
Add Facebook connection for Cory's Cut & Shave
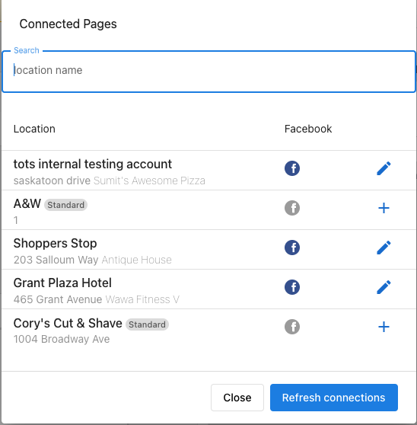[384, 327]
